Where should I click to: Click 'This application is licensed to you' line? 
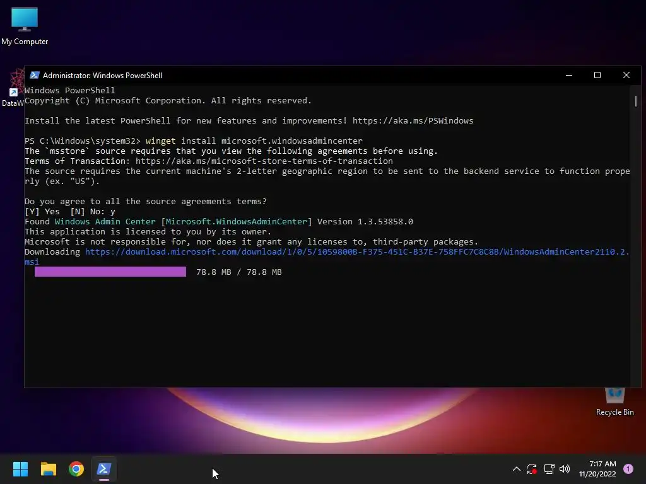pyautogui.click(x=148, y=232)
